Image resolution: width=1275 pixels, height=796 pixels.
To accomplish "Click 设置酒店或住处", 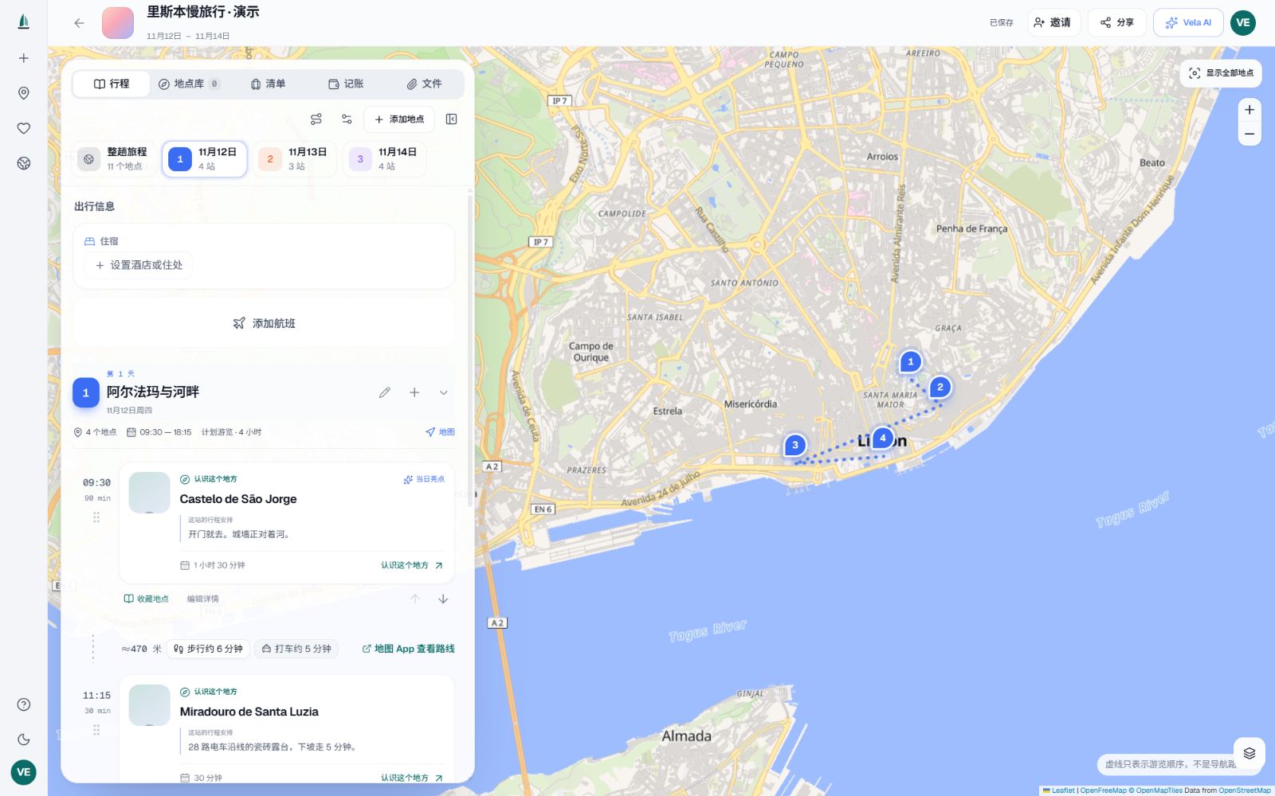I will click(139, 265).
